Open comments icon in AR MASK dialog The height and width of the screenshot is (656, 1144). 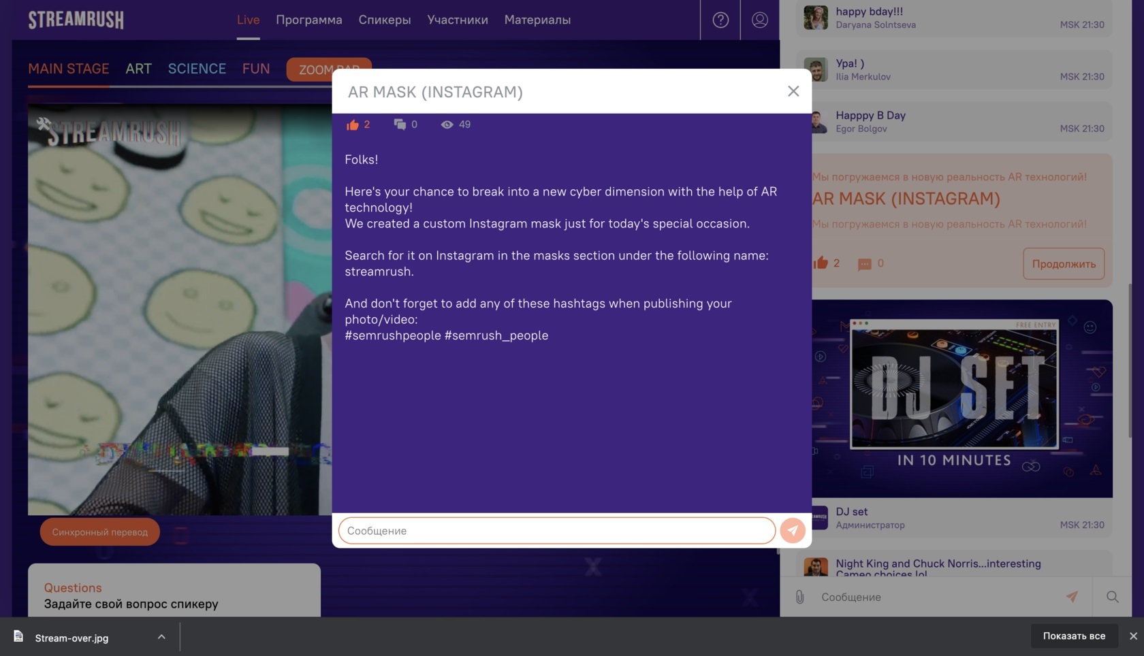point(400,125)
